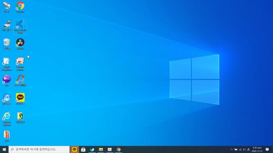Open the Action Center notifications
Image resolution: width=273 pixels, height=153 pixels.
coord(267,149)
